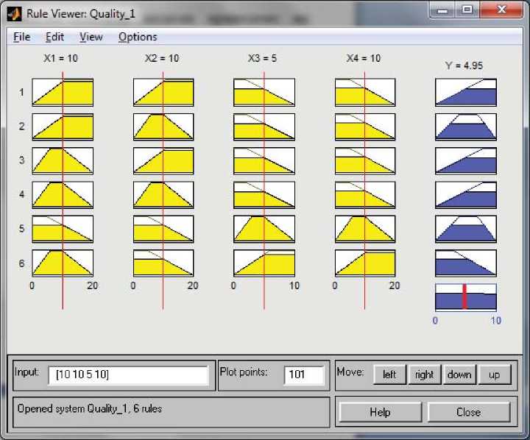530x440 pixels.
Task: Click rule 4 X4 membership plot
Action: 365,195
